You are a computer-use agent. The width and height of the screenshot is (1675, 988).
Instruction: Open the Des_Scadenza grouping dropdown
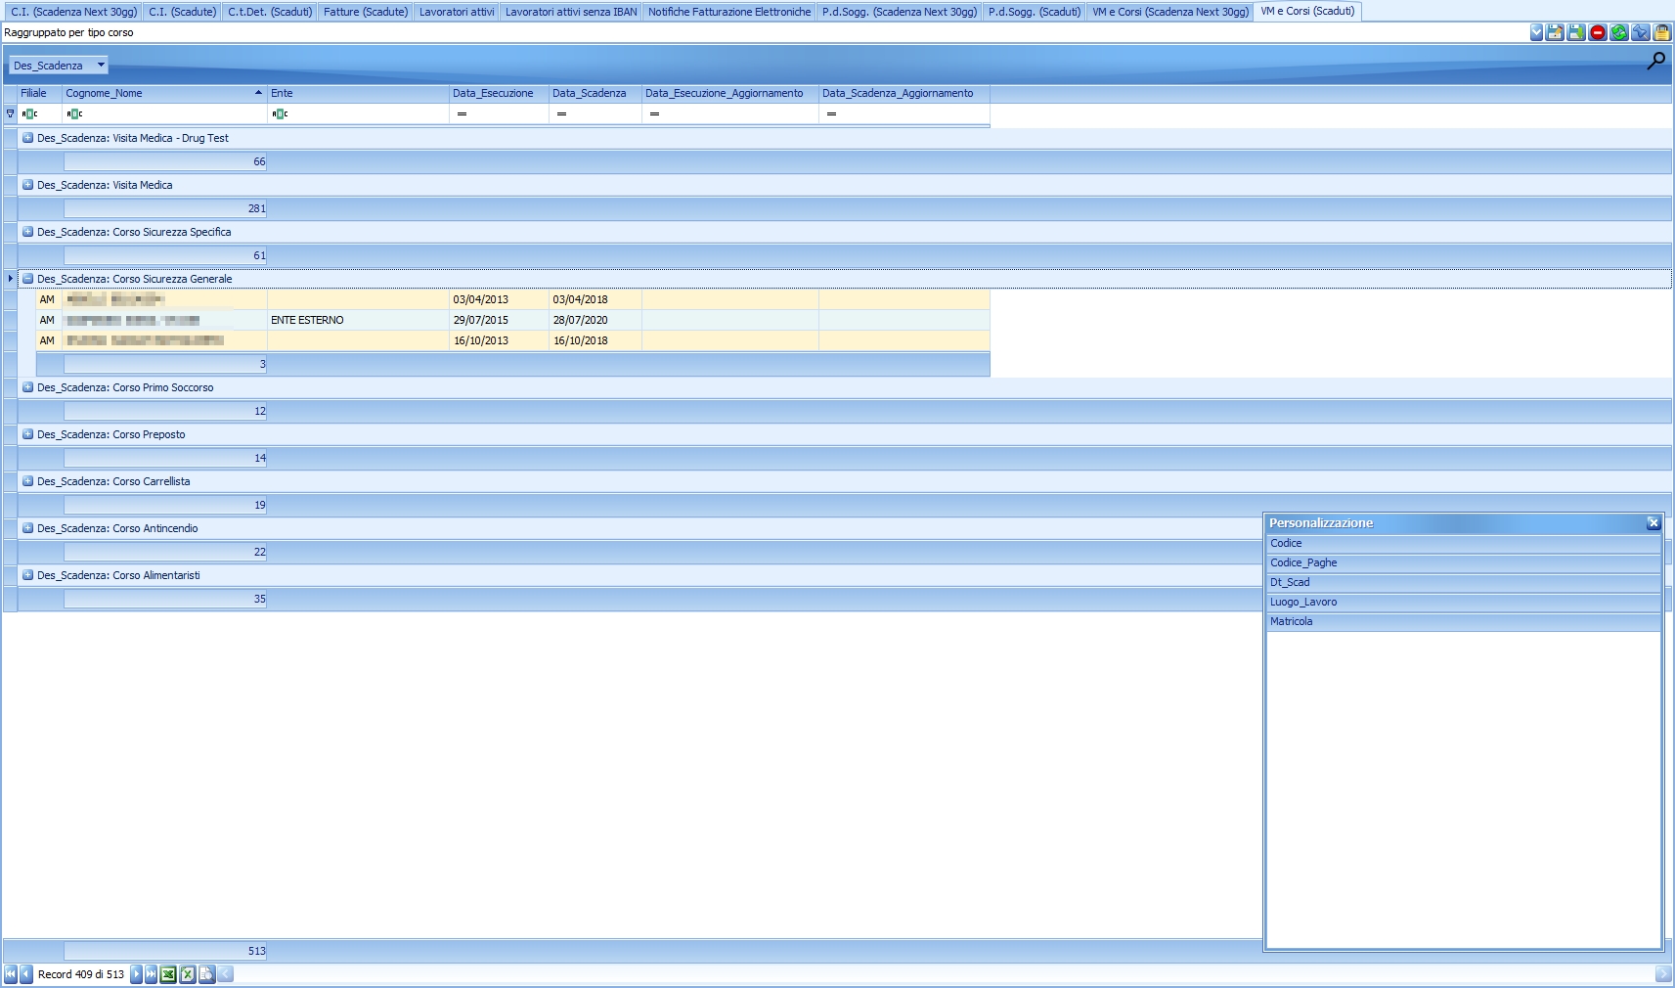coord(101,65)
